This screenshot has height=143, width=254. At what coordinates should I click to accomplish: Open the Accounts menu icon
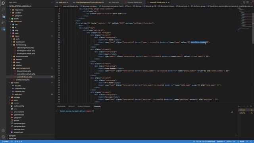(x=3, y=131)
